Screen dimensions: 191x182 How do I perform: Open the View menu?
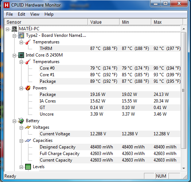point(35,14)
